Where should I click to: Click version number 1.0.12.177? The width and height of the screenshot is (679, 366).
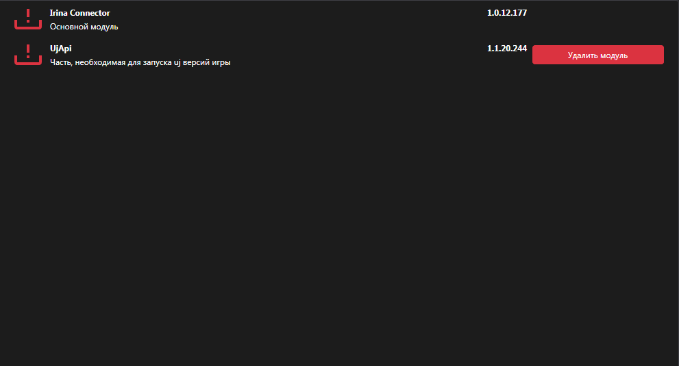click(x=506, y=13)
